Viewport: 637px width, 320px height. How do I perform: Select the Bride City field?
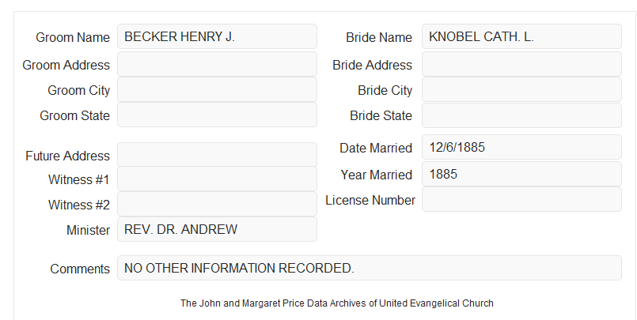pos(521,89)
